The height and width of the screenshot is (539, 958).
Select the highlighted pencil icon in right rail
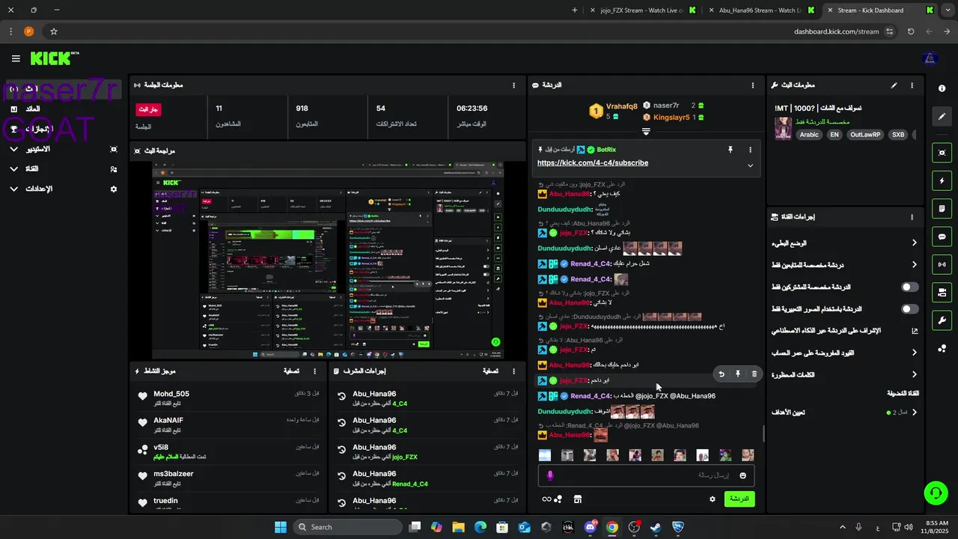click(x=942, y=117)
